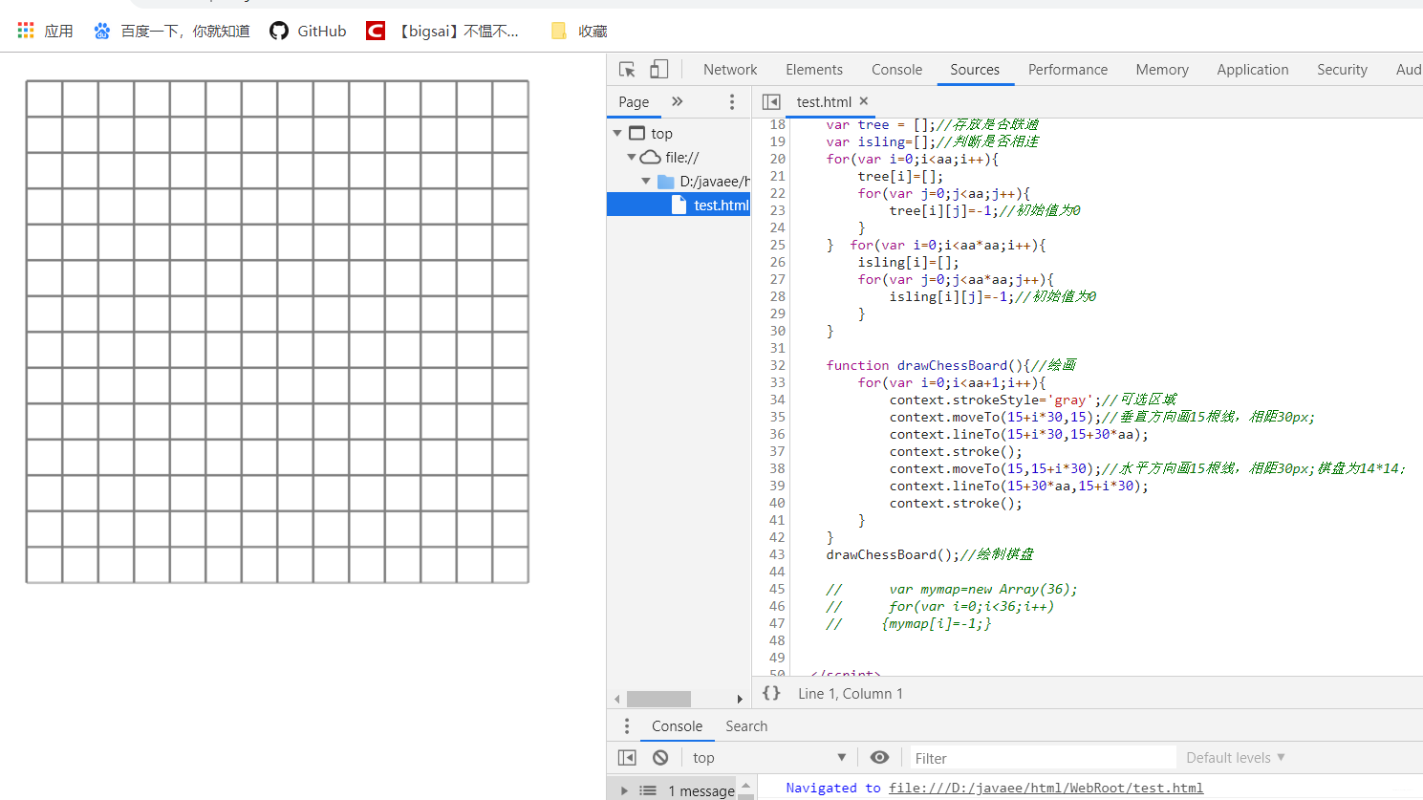
Task: Open the console drawer three-dot menu
Action: [627, 726]
